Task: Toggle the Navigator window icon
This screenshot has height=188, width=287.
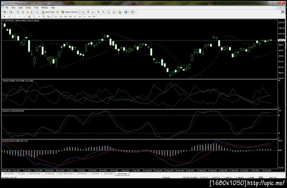Action: tap(27, 12)
